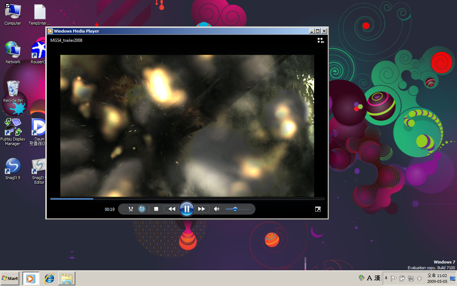Close the Windows Media Player window
Image resolution: width=457 pixels, height=286 pixels.
(x=324, y=31)
